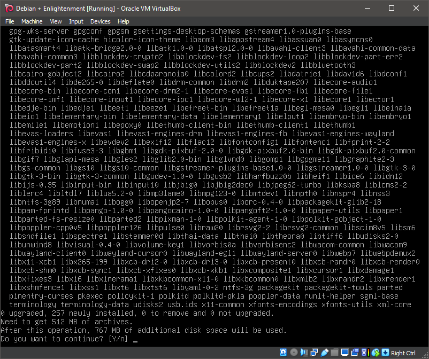Open the hard disk activity status icon
The width and height of the screenshot is (429, 359).
[x=283, y=353]
